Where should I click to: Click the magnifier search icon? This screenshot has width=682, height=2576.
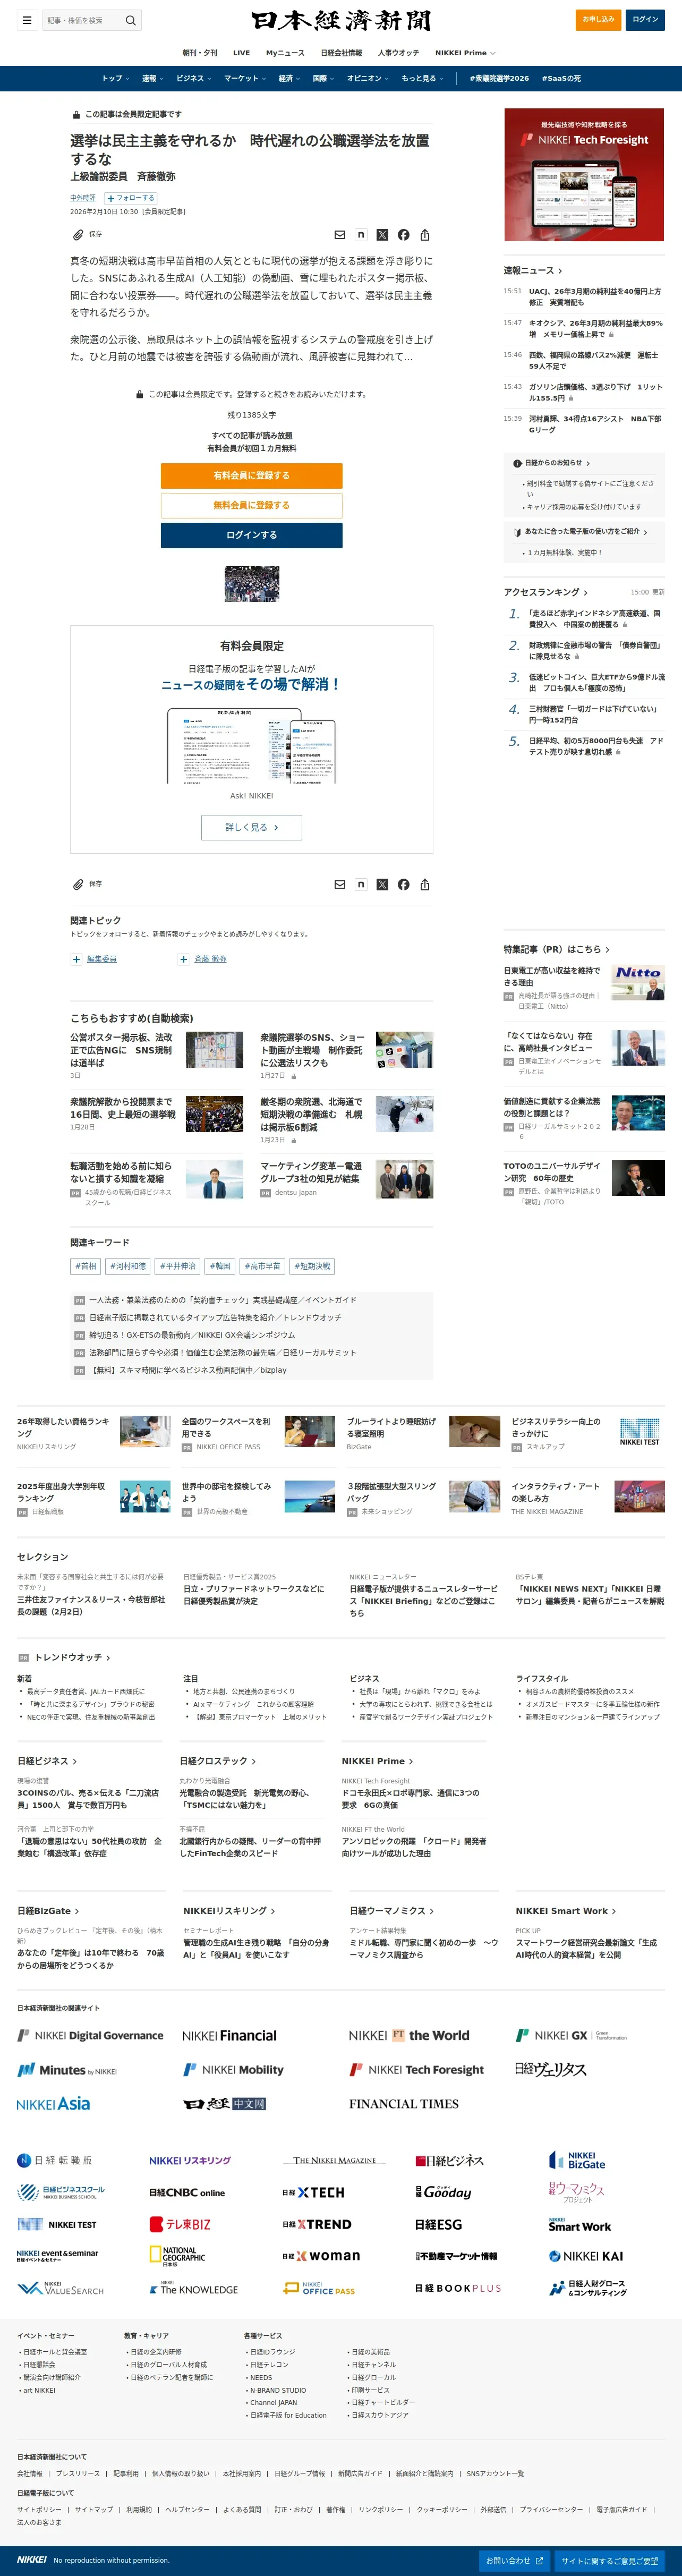(x=130, y=20)
